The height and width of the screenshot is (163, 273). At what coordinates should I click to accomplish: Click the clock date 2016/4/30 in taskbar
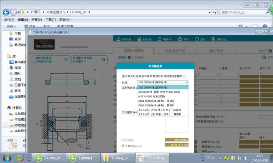(260, 161)
